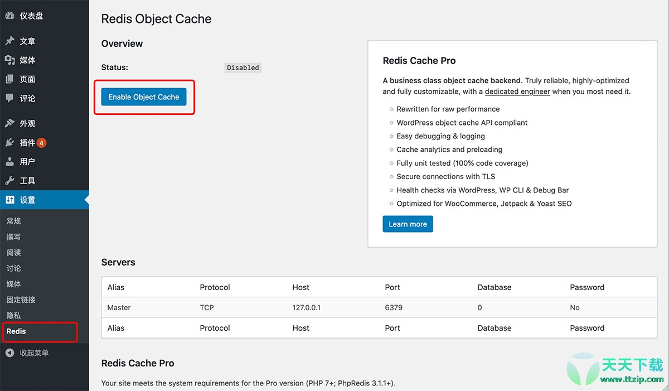The image size is (669, 391).
Task: Click port value 6379
Action: (x=394, y=307)
